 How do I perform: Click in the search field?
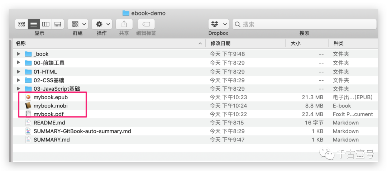pos(305,24)
